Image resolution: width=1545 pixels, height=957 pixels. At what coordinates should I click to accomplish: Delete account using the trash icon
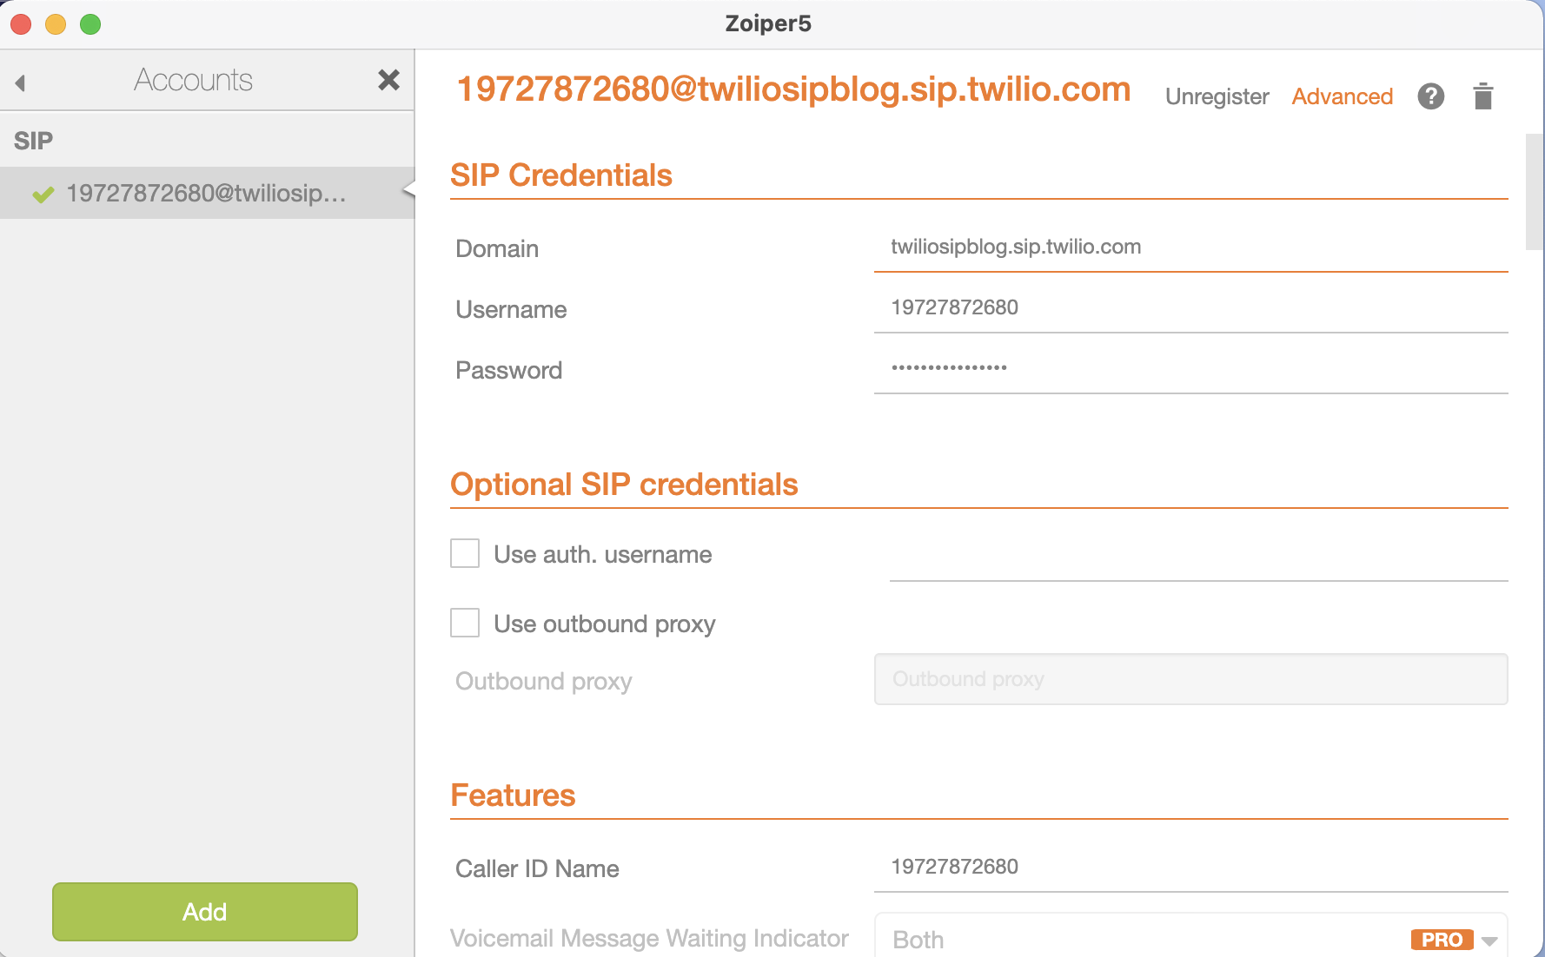click(1482, 96)
